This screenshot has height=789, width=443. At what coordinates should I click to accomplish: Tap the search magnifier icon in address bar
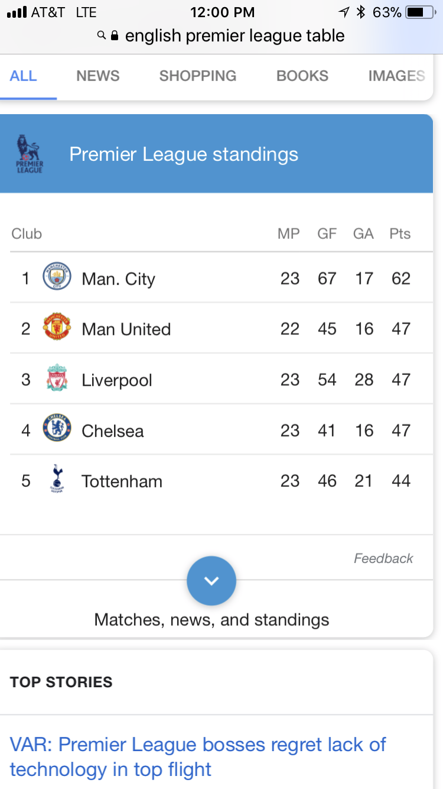(102, 36)
